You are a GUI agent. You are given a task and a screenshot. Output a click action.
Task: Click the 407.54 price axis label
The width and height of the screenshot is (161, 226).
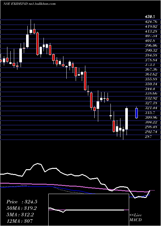click(x=151, y=36)
